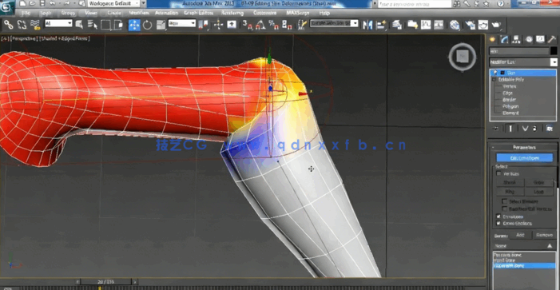Click the object name field
Viewport: 560px width, 290px height.
point(519,51)
